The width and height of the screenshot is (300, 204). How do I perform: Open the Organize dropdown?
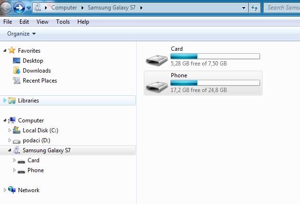pos(21,34)
